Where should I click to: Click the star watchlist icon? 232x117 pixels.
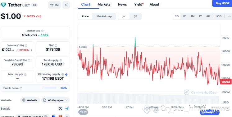pyautogui.click(x=52, y=5)
